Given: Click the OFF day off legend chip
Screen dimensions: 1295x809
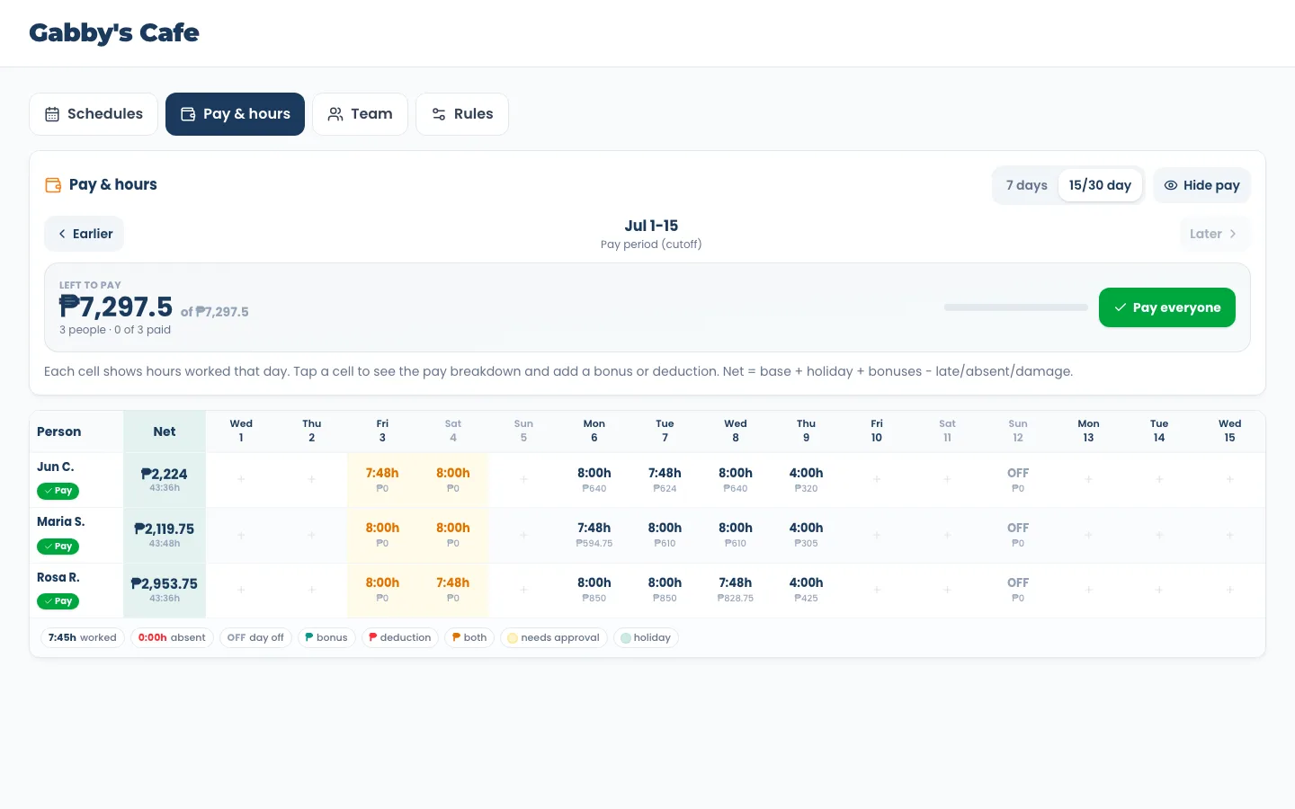Looking at the screenshot, I should pyautogui.click(x=255, y=637).
